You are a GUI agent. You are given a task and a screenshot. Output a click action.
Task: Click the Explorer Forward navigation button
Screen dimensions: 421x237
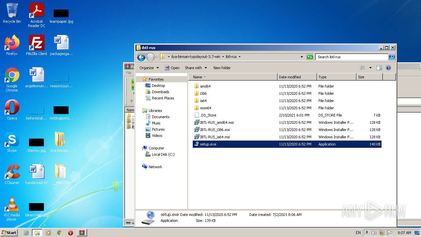150,57
